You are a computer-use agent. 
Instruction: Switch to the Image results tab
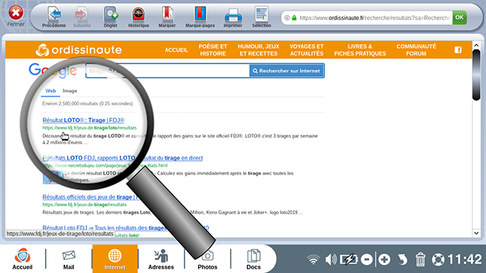tap(70, 91)
